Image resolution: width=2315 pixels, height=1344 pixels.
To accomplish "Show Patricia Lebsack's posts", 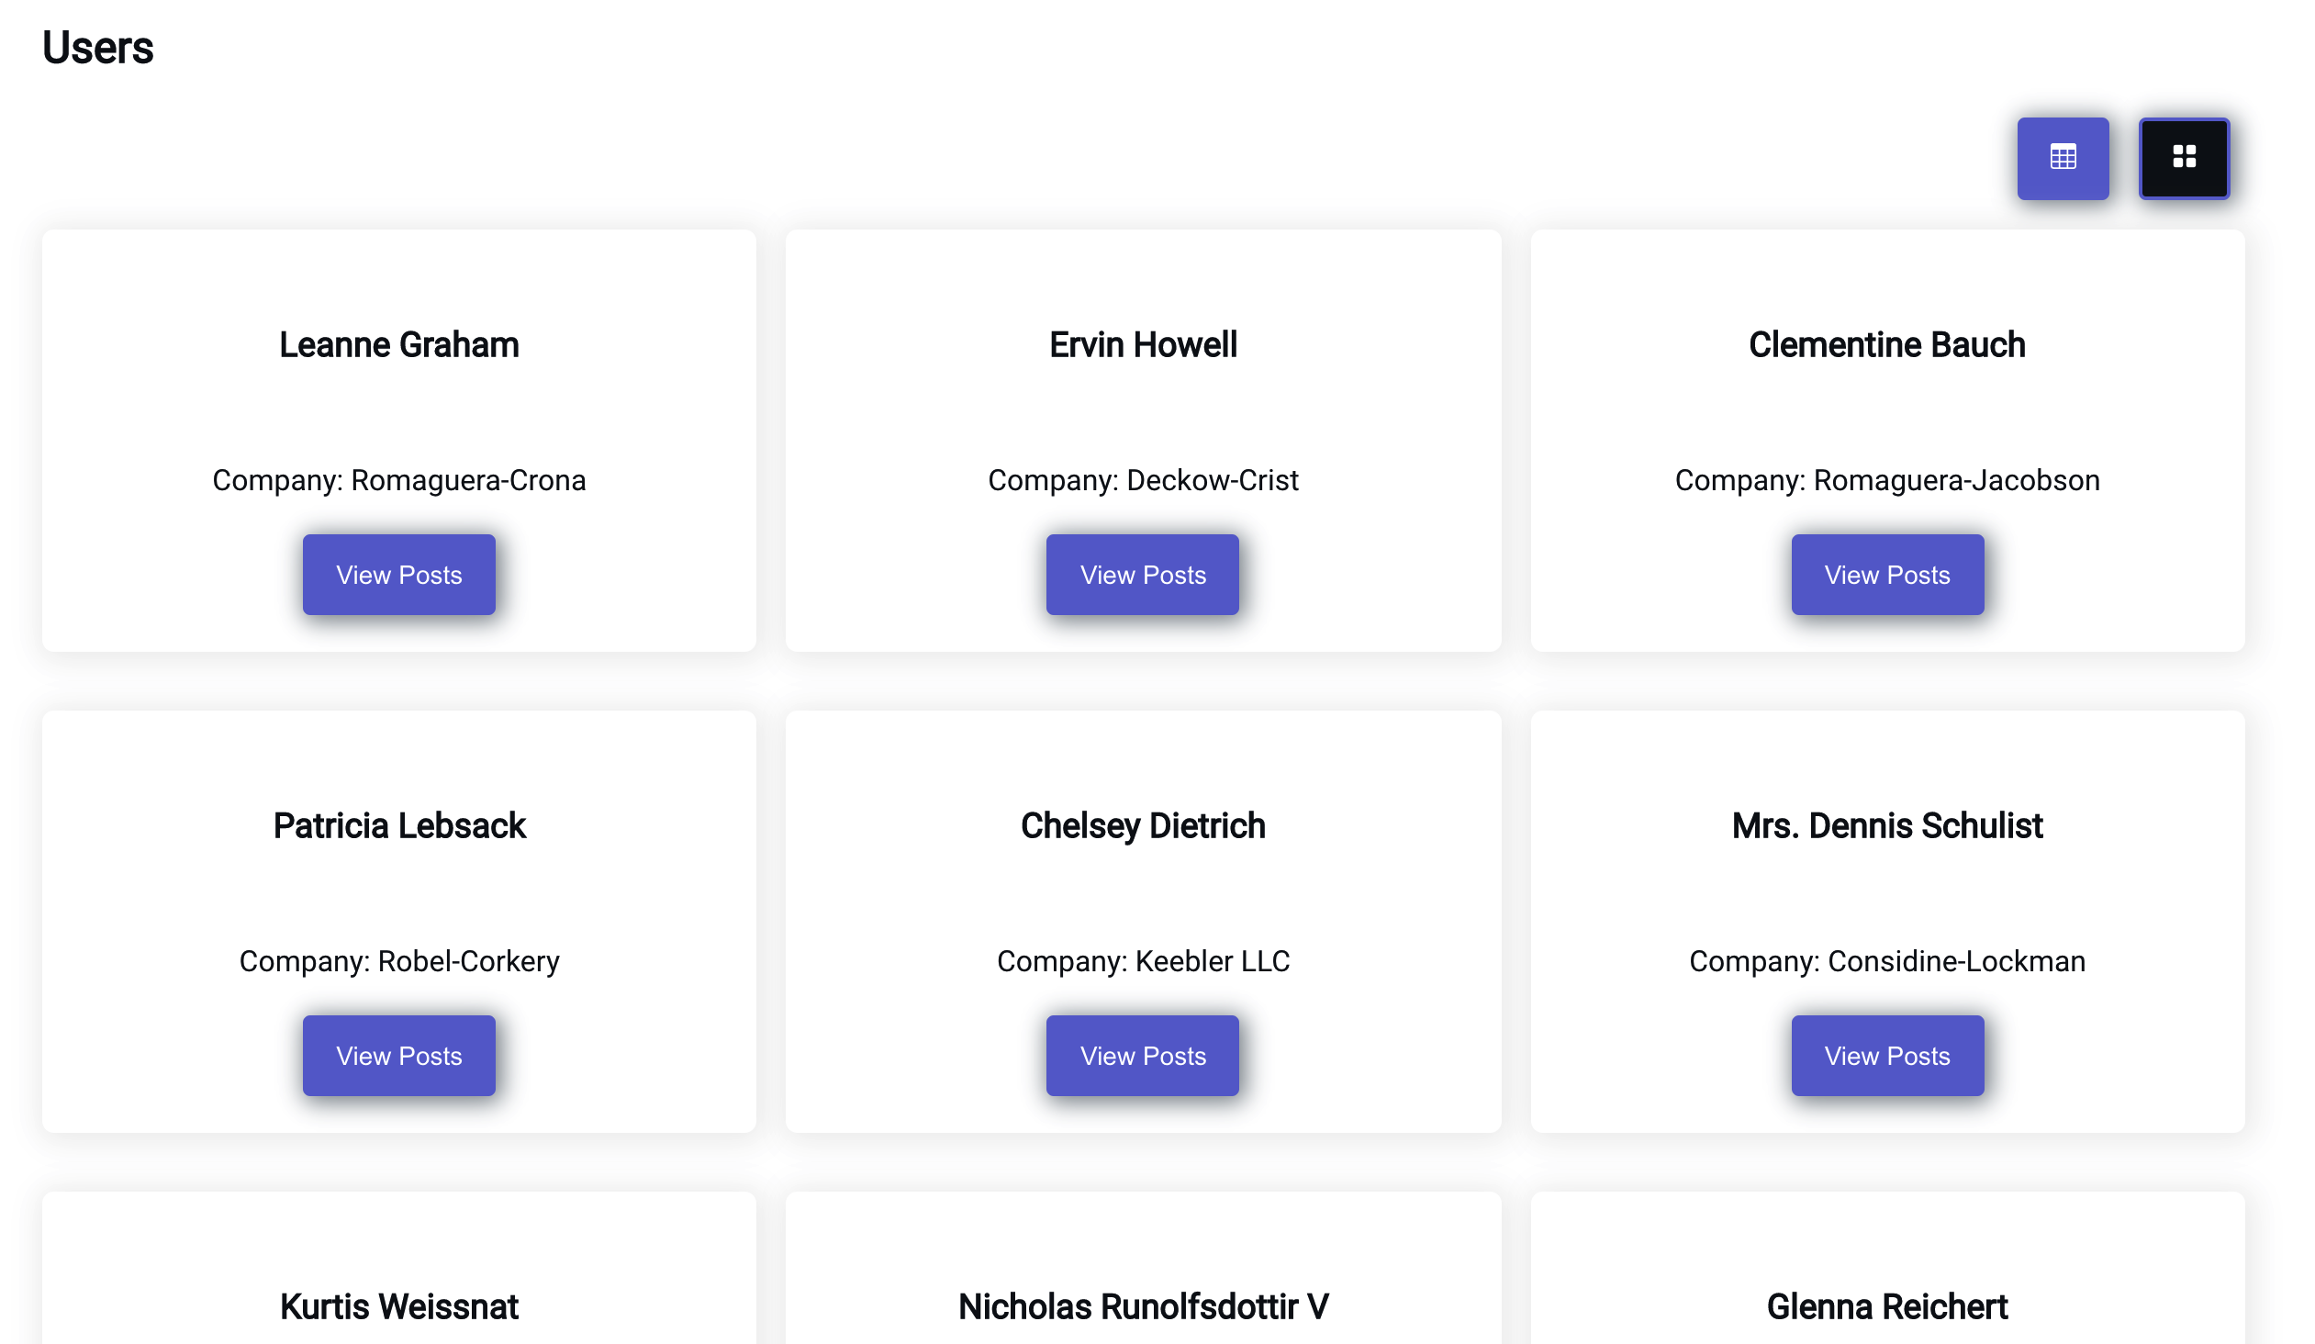I will click(x=398, y=1056).
